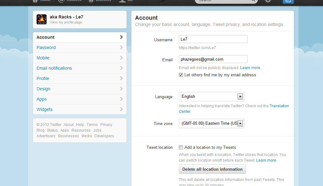Click the Apps link in footer
This screenshot has width=323, height=186.
(64, 130)
